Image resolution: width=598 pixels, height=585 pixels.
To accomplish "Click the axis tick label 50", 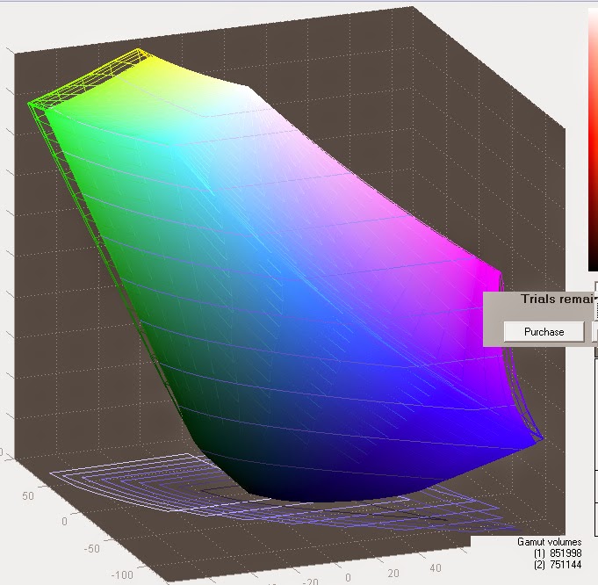I will [x=28, y=495].
